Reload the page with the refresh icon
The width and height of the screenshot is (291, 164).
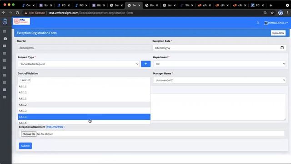(x=17, y=13)
